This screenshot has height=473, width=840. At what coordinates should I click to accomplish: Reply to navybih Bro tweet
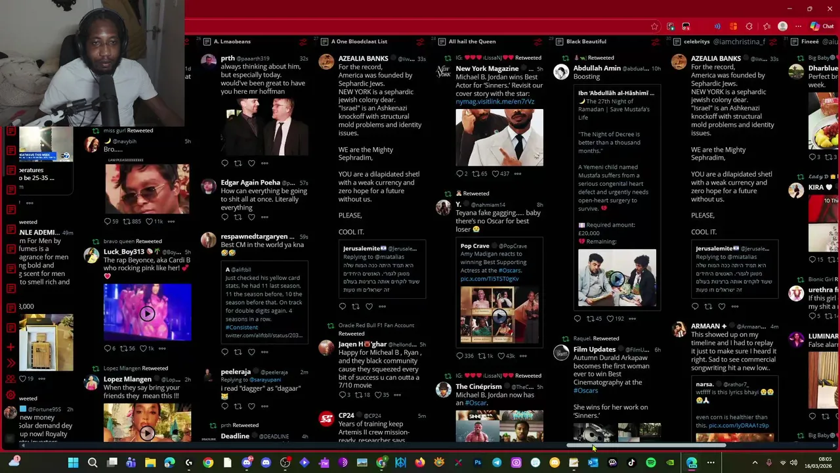coord(107,221)
